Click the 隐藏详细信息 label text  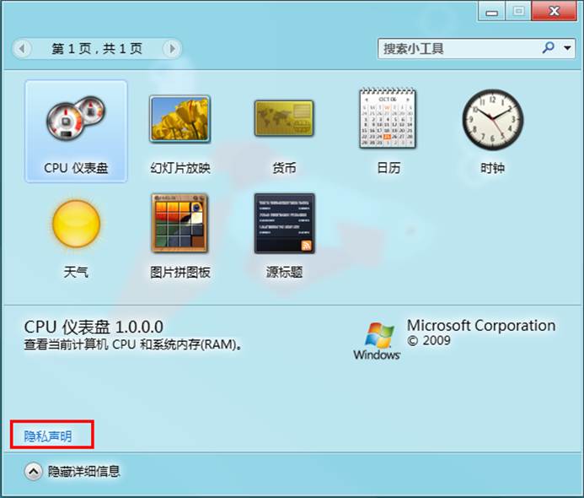(x=83, y=472)
